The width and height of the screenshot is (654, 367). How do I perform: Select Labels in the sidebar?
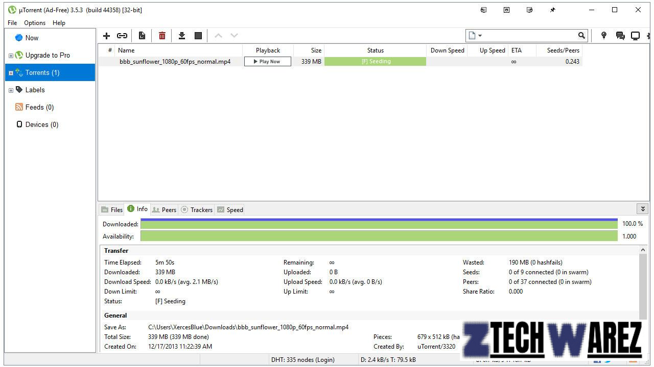[50, 90]
